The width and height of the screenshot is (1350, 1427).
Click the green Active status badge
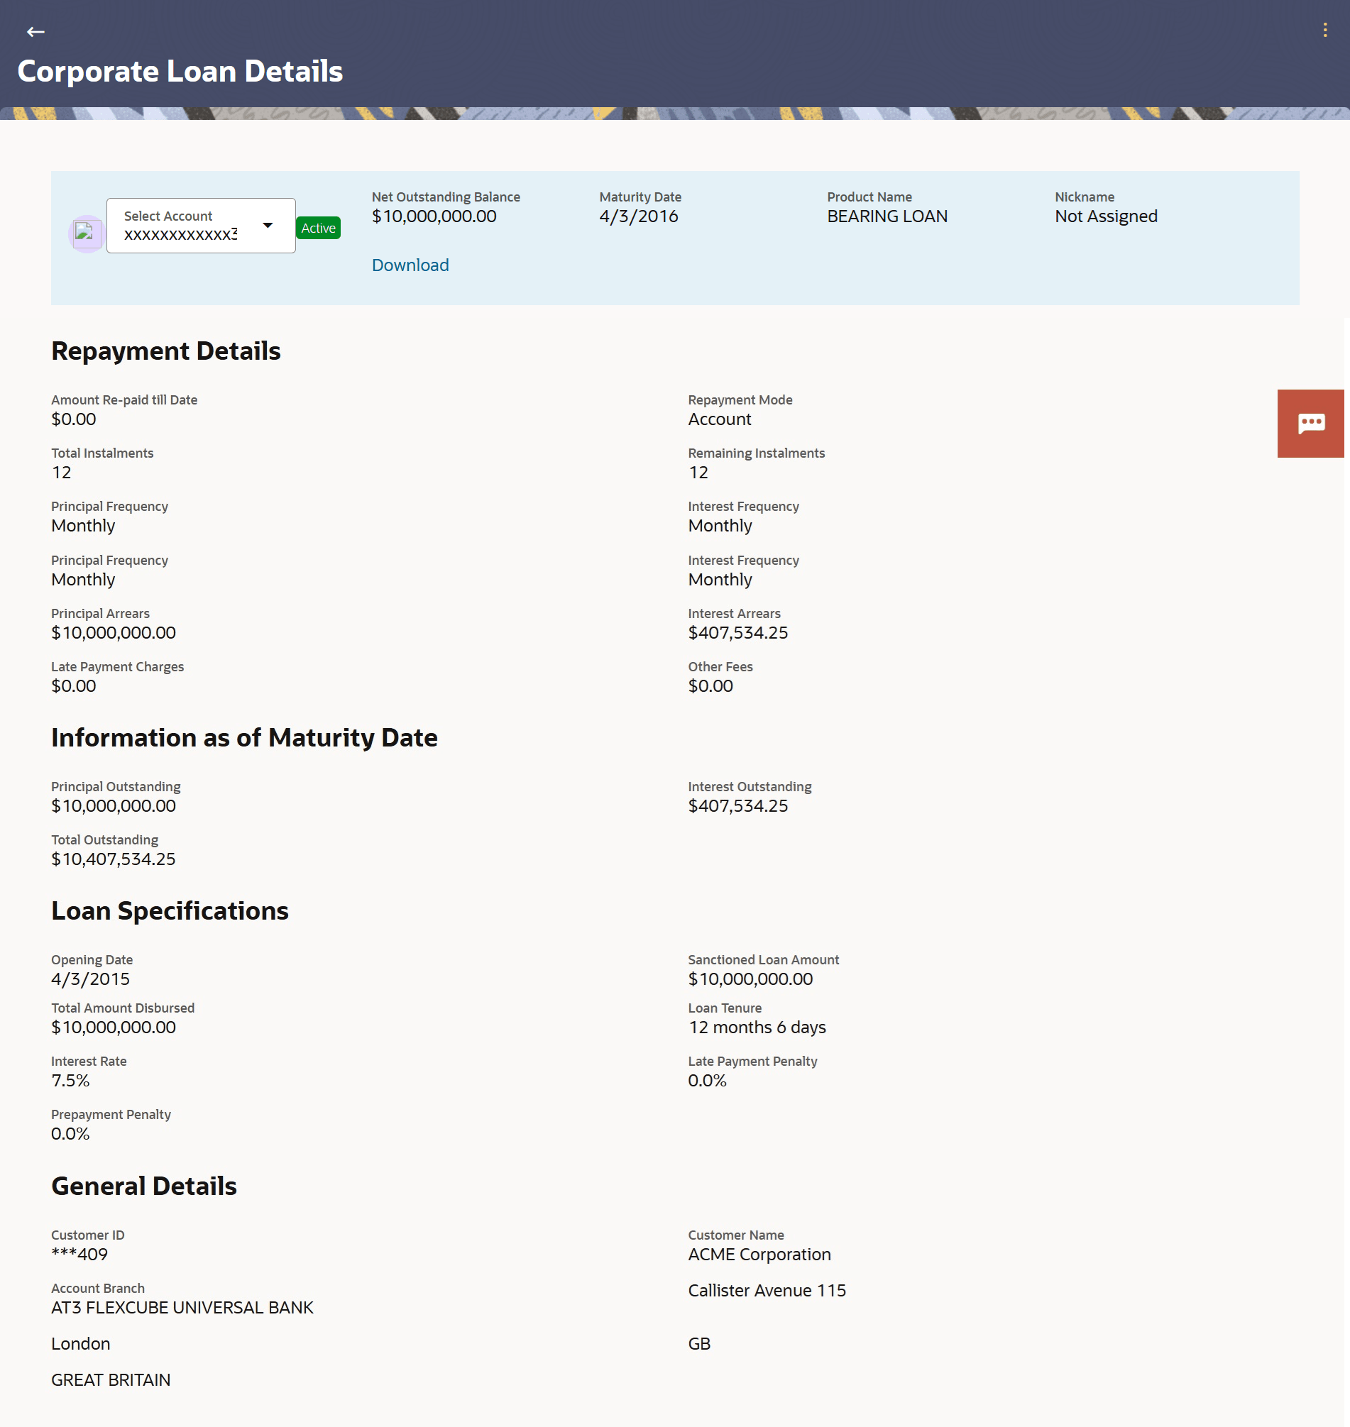pos(318,228)
